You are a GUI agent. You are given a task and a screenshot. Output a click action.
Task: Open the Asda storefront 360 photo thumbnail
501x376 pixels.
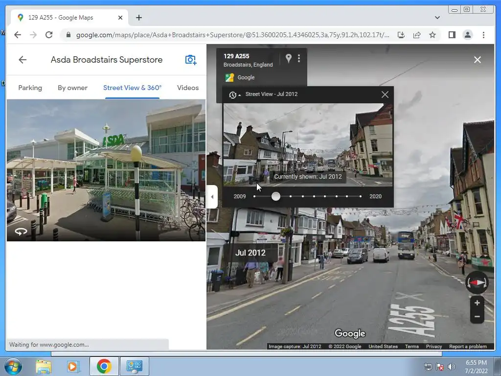[106, 170]
